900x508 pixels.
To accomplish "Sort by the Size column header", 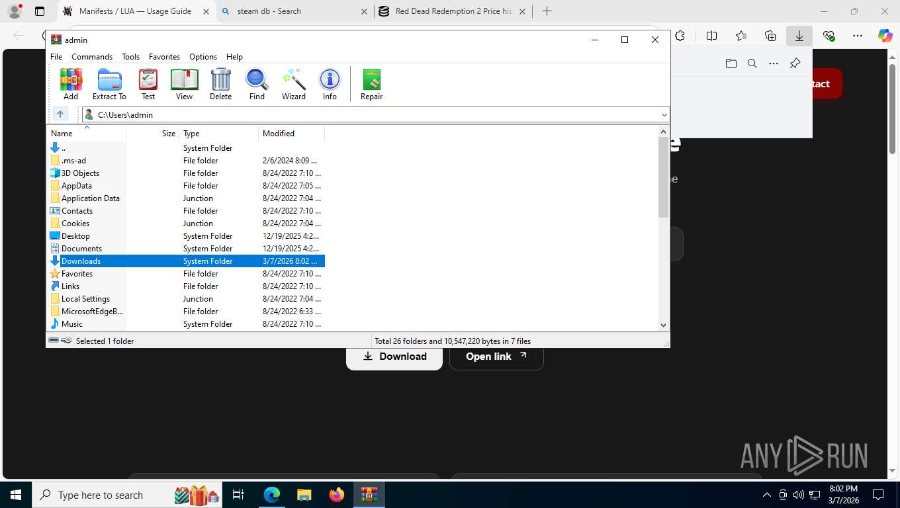I will click(153, 134).
